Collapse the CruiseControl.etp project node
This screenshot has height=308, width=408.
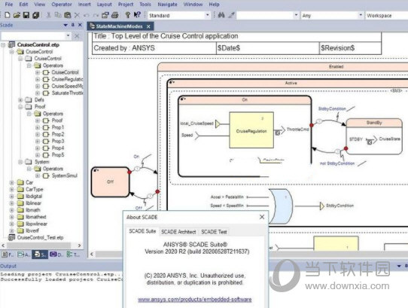(x=3, y=45)
